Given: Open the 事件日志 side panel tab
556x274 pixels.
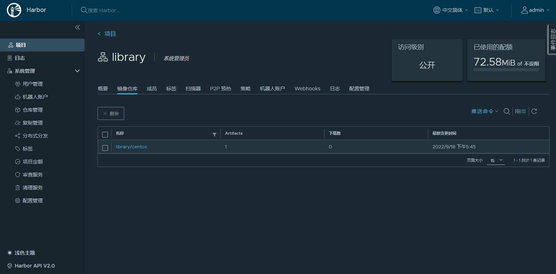Looking at the screenshot, I should tap(552, 40).
